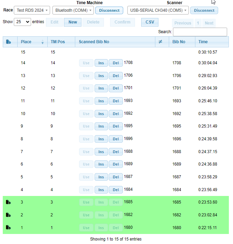Open the USB-SERIAL CH340 (COM5) scanner dropdown
Viewport: 233px width, 244px height.
click(x=158, y=10)
